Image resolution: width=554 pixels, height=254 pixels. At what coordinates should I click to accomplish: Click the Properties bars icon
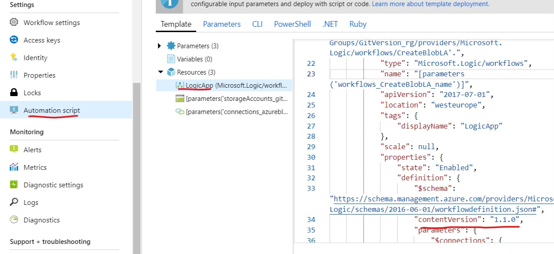pos(14,75)
